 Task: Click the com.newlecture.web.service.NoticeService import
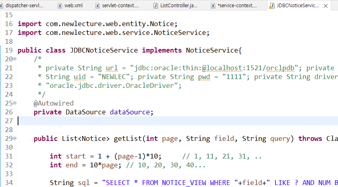pos(125,33)
